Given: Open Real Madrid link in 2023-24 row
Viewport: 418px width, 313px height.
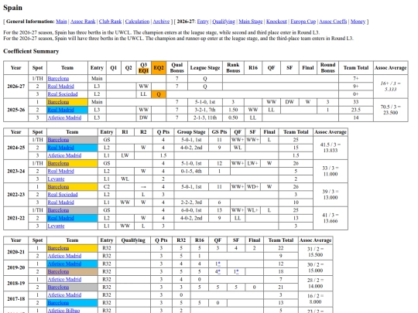Looking at the screenshot, I should (61, 171).
